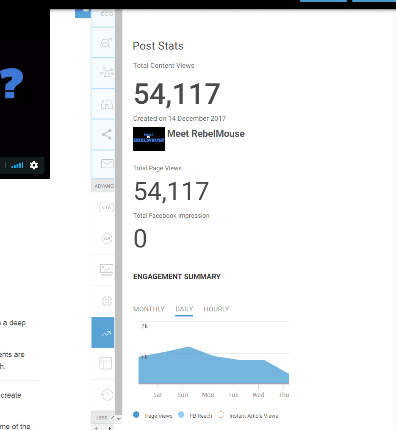Open the site hierarchy icon in sidebar
This screenshot has height=430, width=396.
106,14
